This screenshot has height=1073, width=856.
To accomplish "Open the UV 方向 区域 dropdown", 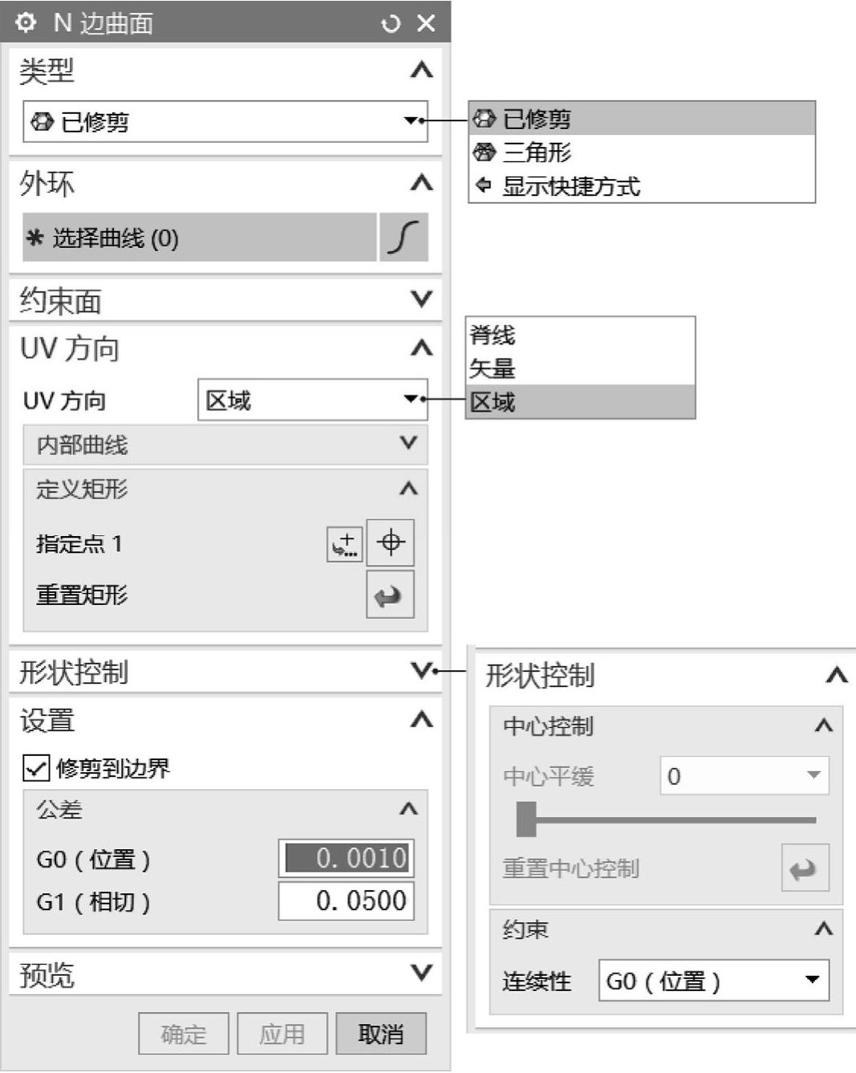I will coord(313,400).
